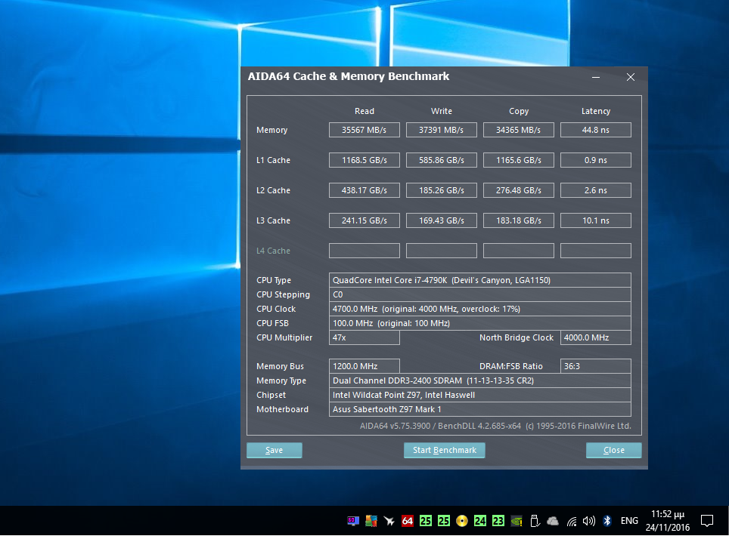This screenshot has width=729, height=536.
Task: Click the CPU FSB field showing 100.0 MHz
Action: 480,323
